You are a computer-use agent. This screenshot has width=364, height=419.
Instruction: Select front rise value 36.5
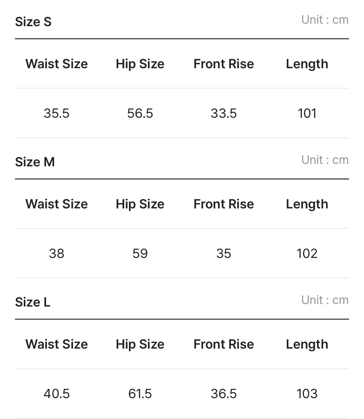(x=224, y=394)
